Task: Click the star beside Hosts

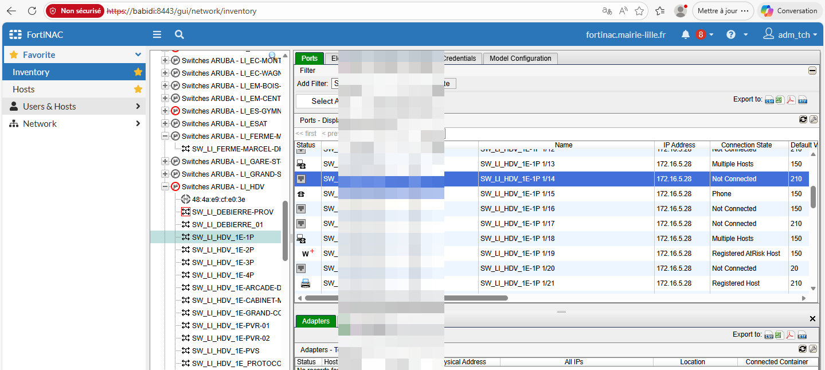Action: pos(138,89)
